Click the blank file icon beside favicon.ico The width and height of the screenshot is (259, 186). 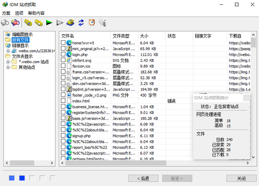(69, 66)
